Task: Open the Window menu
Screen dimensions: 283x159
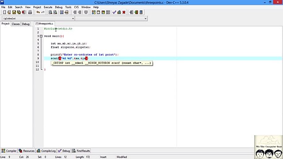Action: click(86, 7)
